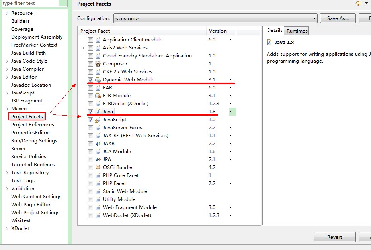
Task: Click the Revert button
Action: coord(334,237)
